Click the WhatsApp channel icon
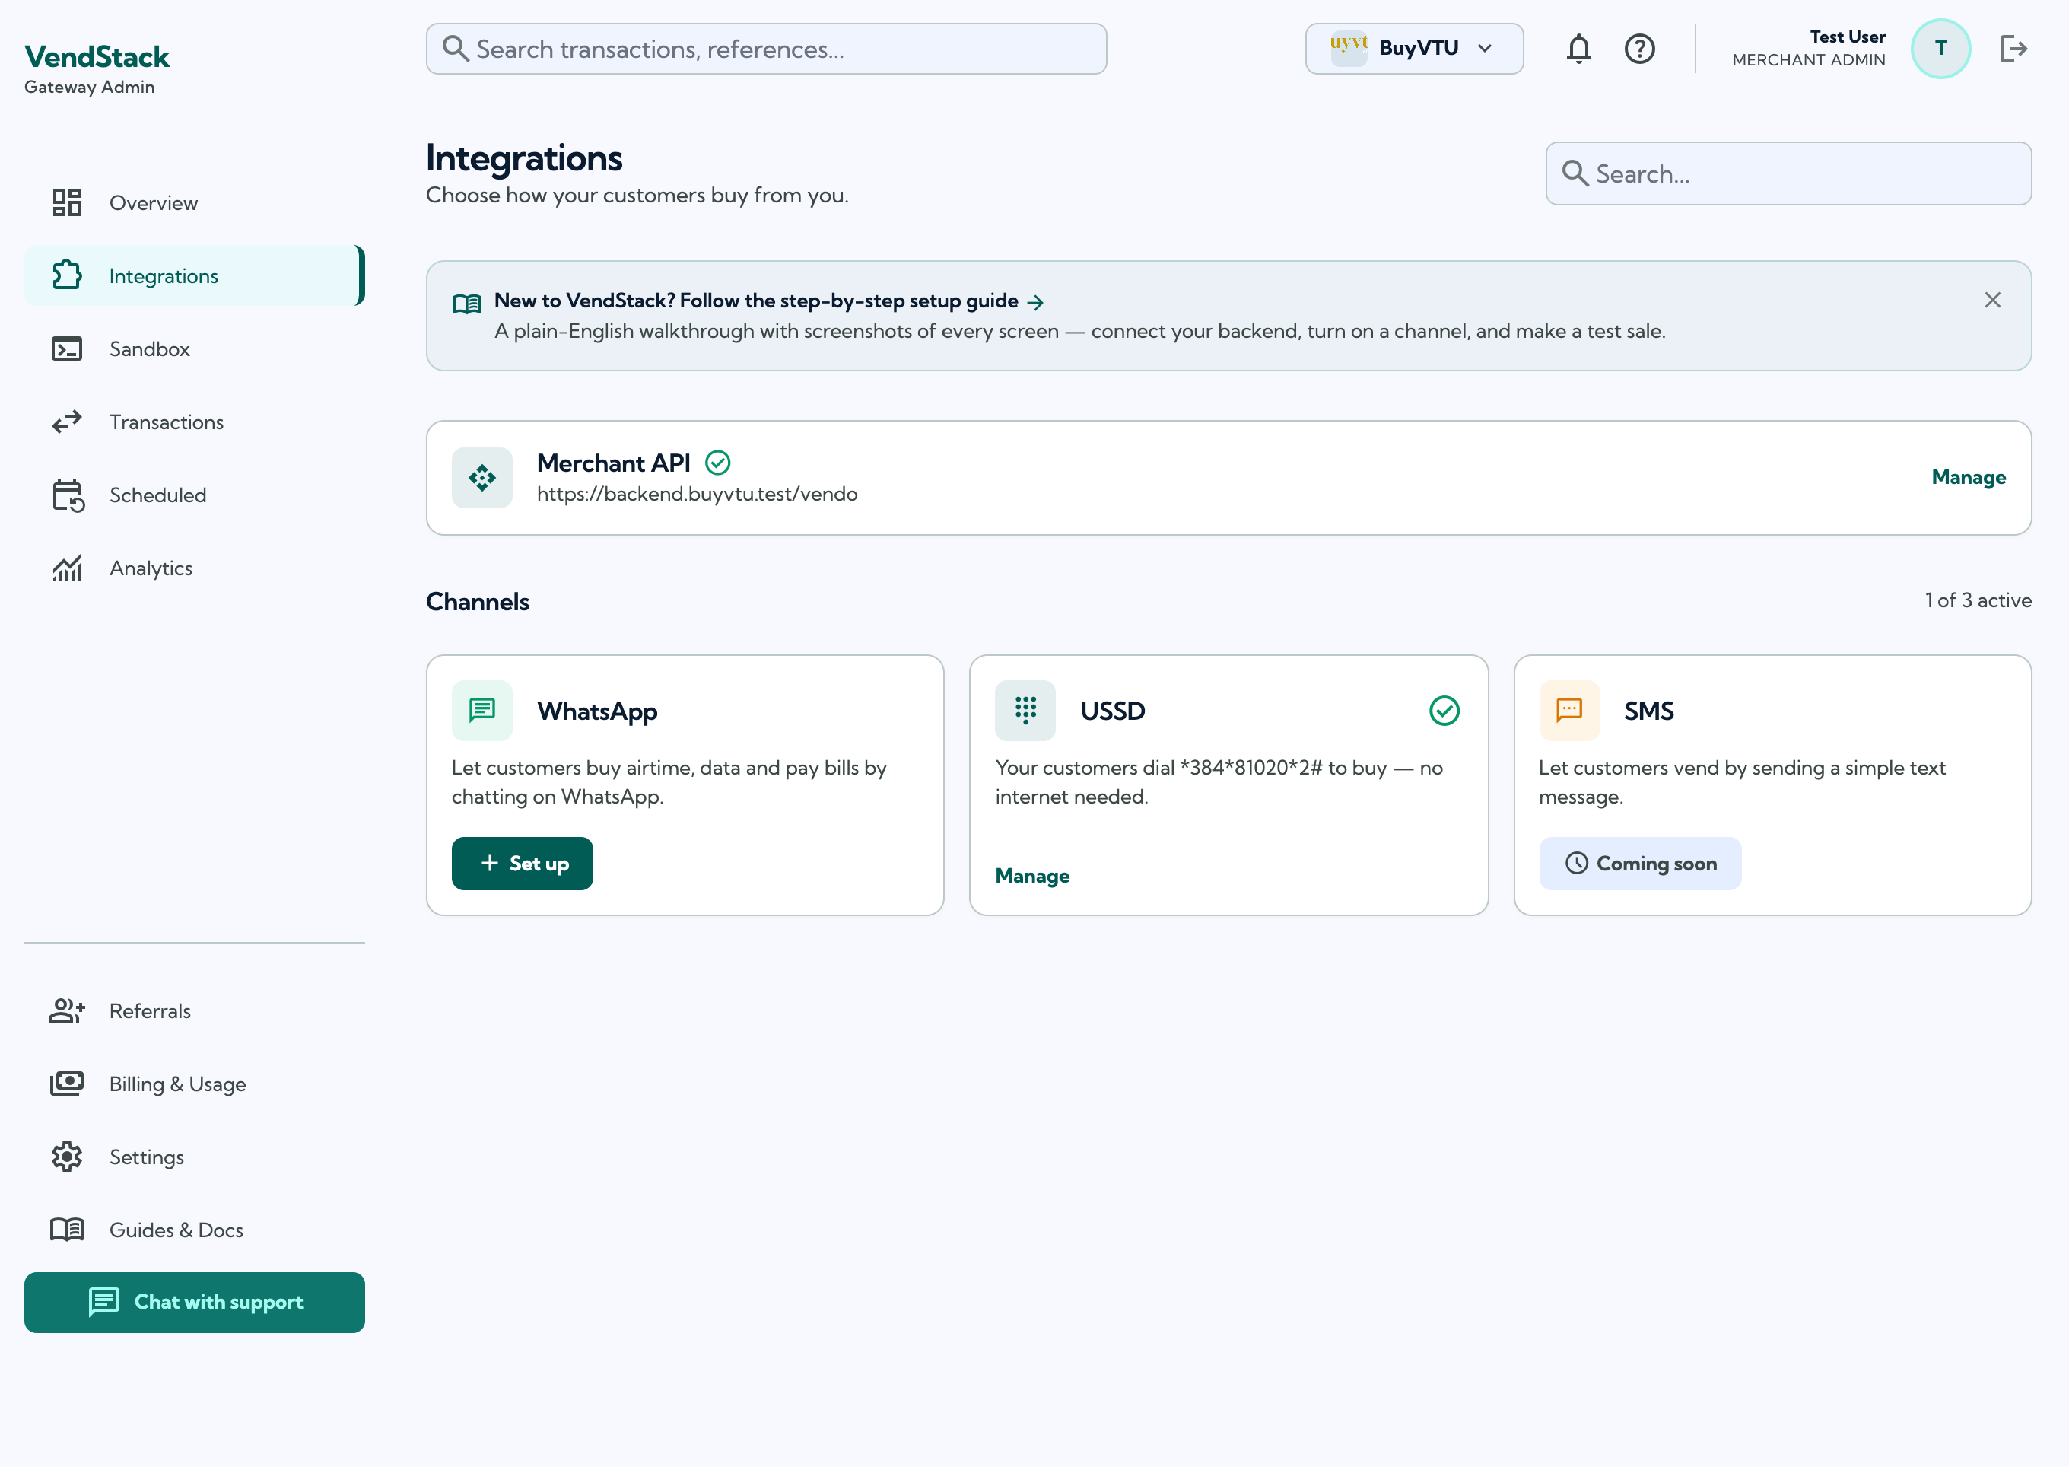2069x1467 pixels. pyautogui.click(x=482, y=710)
